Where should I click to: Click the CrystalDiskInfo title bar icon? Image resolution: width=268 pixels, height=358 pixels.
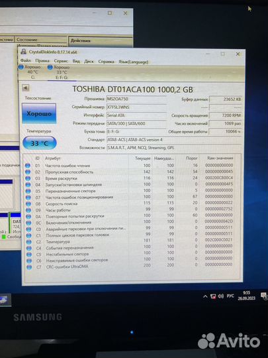point(23,52)
